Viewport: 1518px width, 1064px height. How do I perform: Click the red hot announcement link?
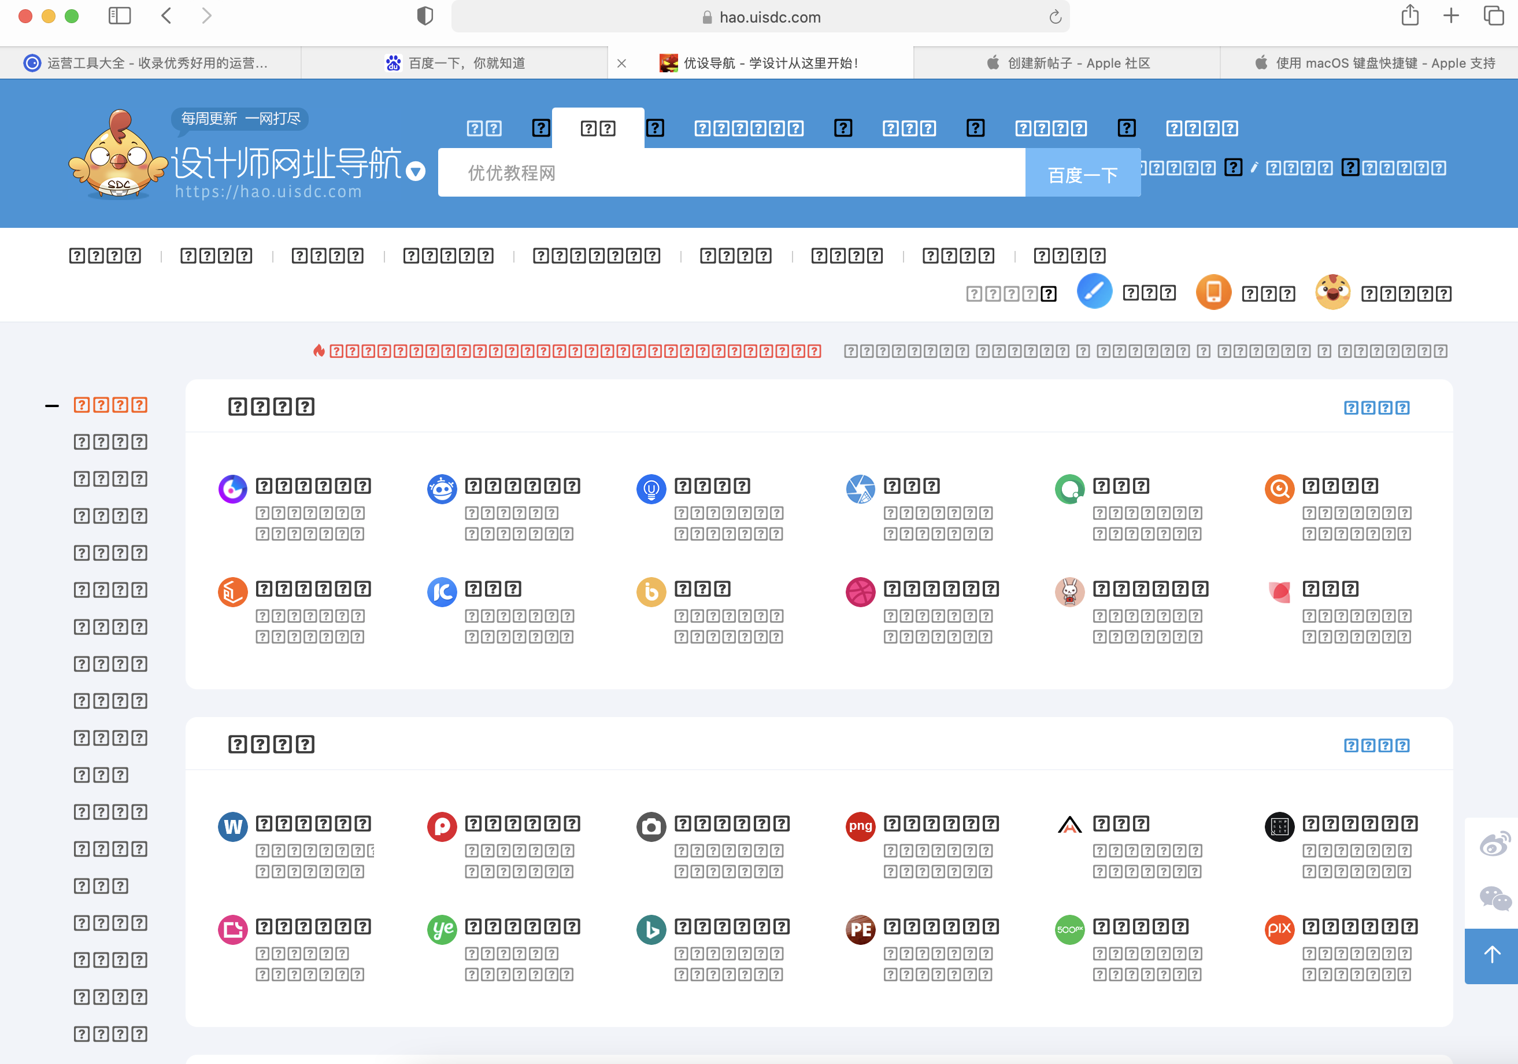[574, 351]
